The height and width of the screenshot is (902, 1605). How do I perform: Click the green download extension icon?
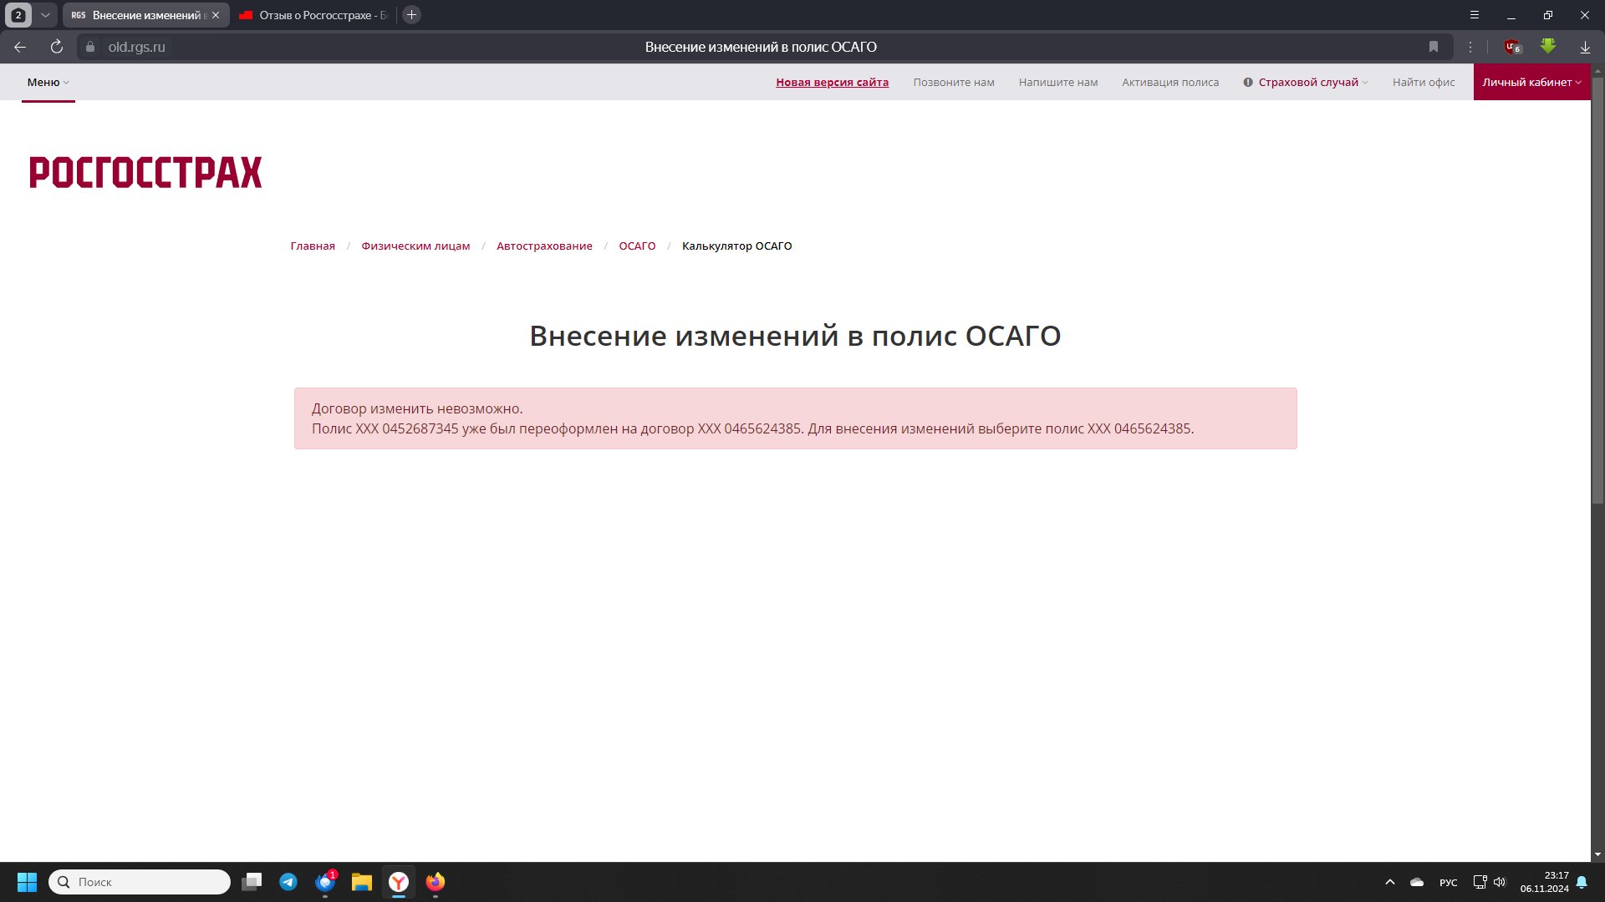[1548, 47]
